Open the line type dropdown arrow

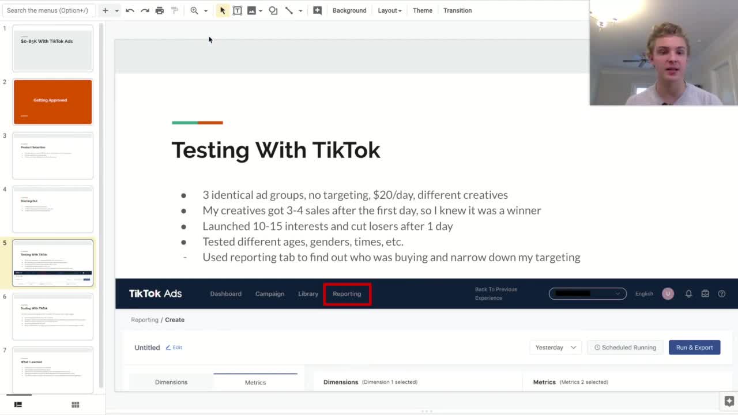point(300,10)
